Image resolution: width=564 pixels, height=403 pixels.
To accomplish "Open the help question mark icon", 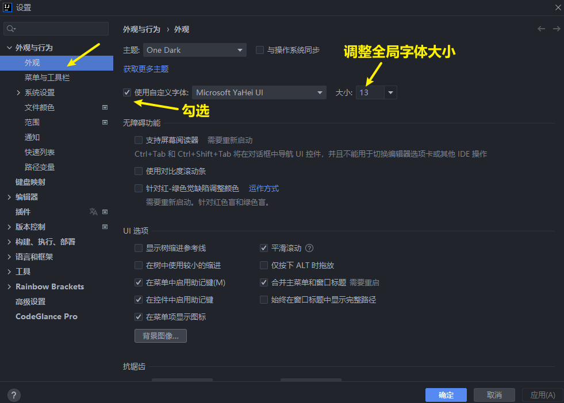I will click(14, 395).
